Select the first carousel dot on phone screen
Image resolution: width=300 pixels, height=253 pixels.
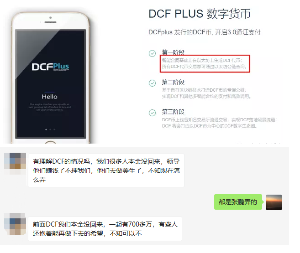(x=46, y=129)
